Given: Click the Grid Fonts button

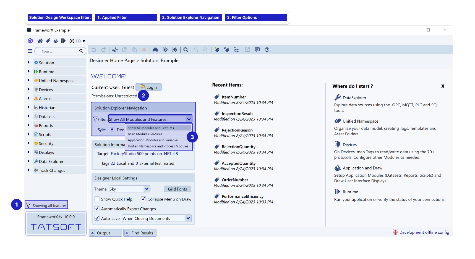Looking at the screenshot, I should 177,189.
